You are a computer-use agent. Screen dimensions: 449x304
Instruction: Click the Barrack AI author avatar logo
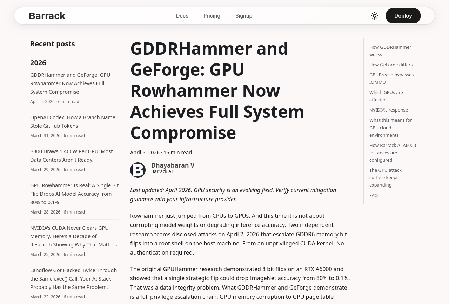(x=138, y=170)
